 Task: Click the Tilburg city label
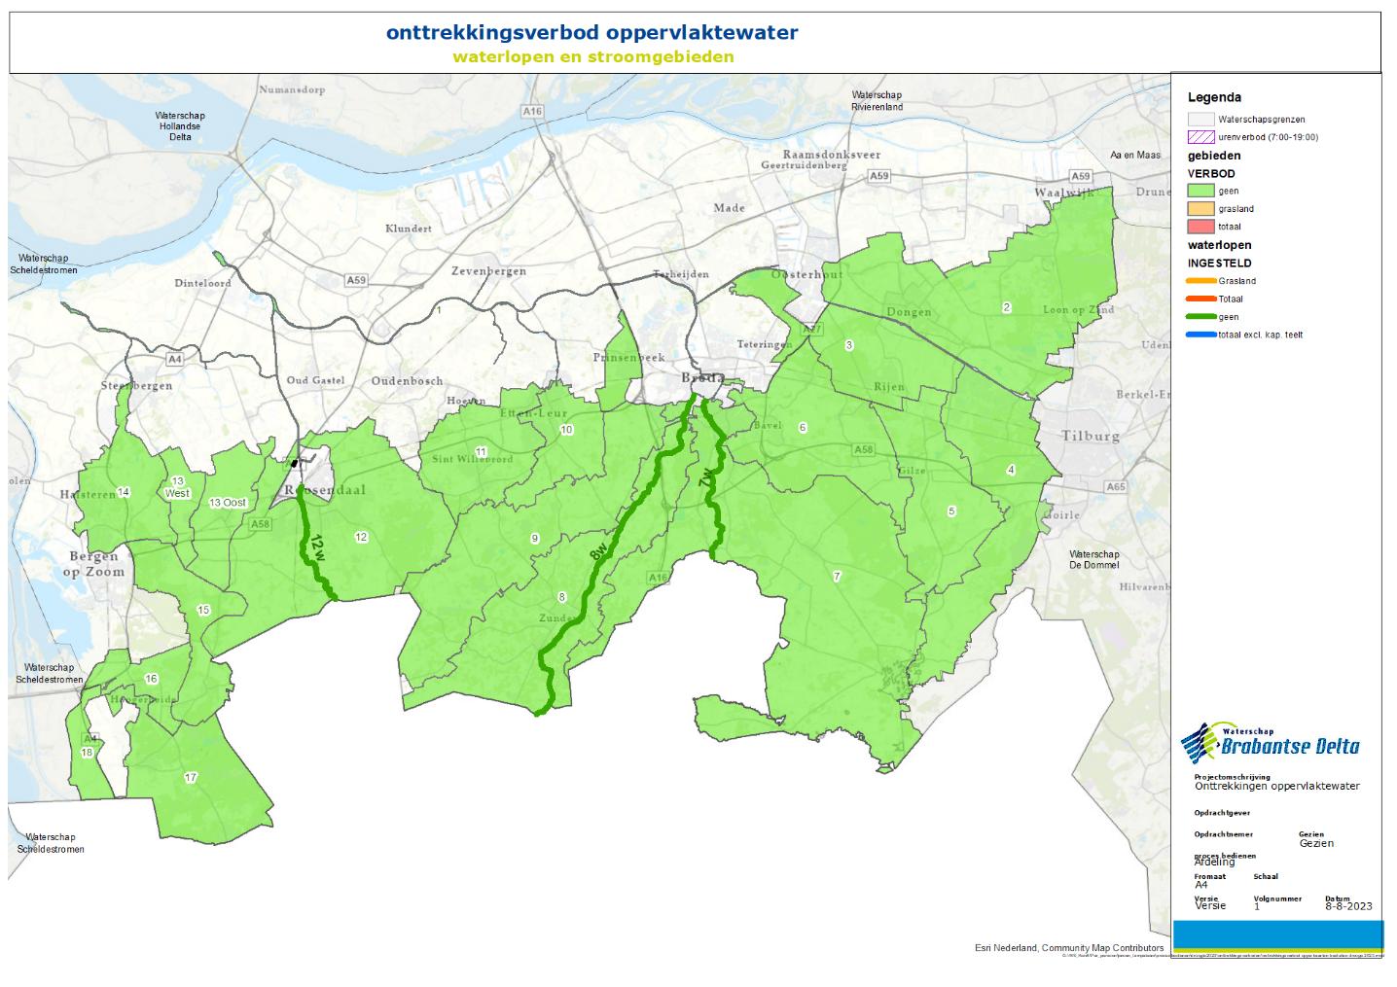point(1091,436)
